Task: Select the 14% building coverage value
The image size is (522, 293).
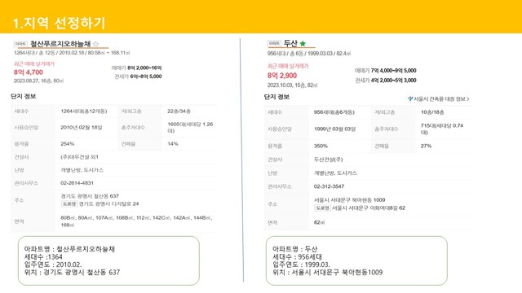Action: click(172, 144)
